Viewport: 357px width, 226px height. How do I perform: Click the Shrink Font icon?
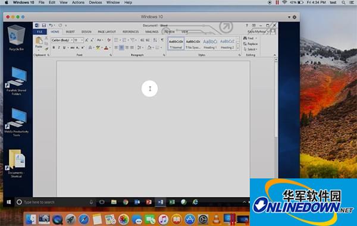click(92, 40)
